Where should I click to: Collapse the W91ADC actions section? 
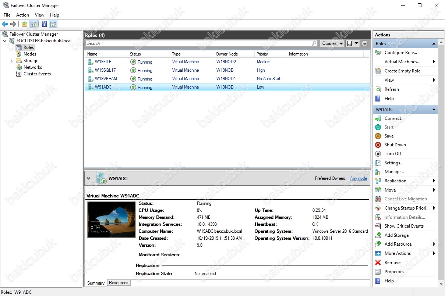434,110
